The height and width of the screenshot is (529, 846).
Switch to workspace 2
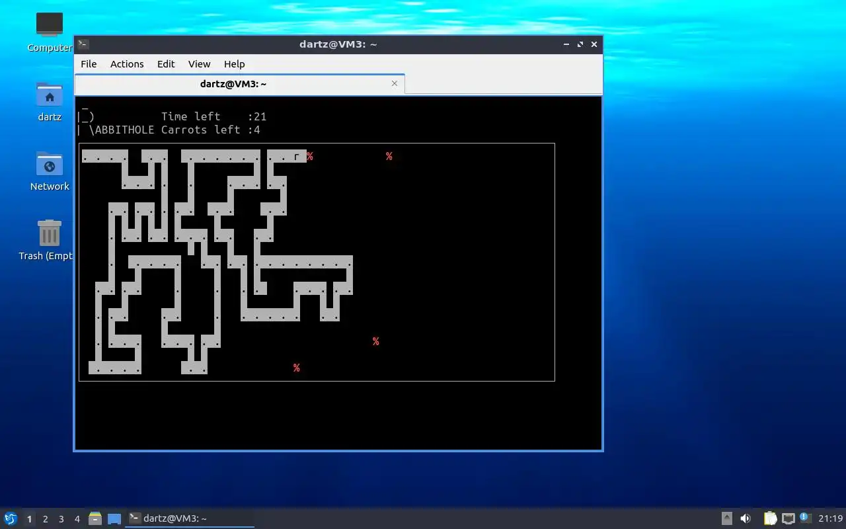[45, 519]
